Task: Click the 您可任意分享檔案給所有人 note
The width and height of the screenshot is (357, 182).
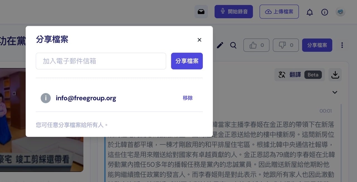Action: [72, 125]
